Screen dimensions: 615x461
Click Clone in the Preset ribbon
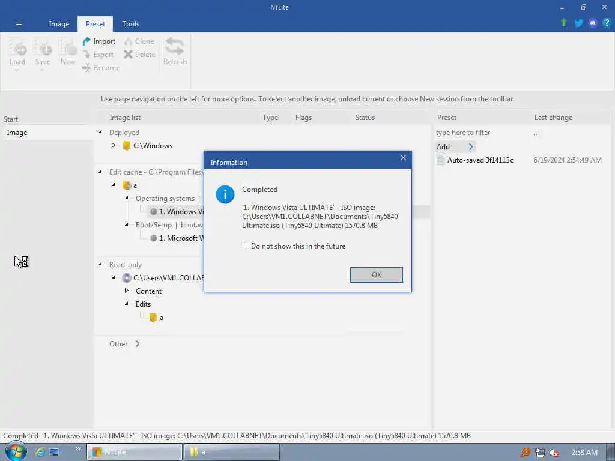pos(139,41)
